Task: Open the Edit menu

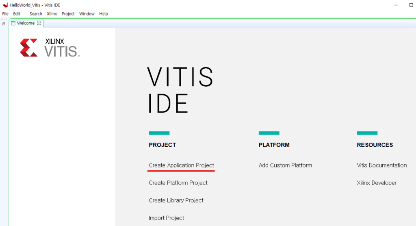Action: [x=17, y=14]
